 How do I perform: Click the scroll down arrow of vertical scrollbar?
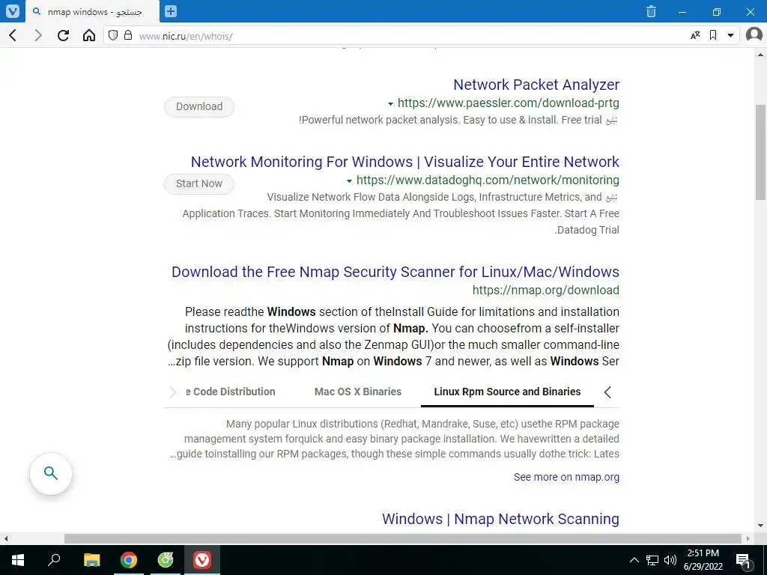(761, 526)
